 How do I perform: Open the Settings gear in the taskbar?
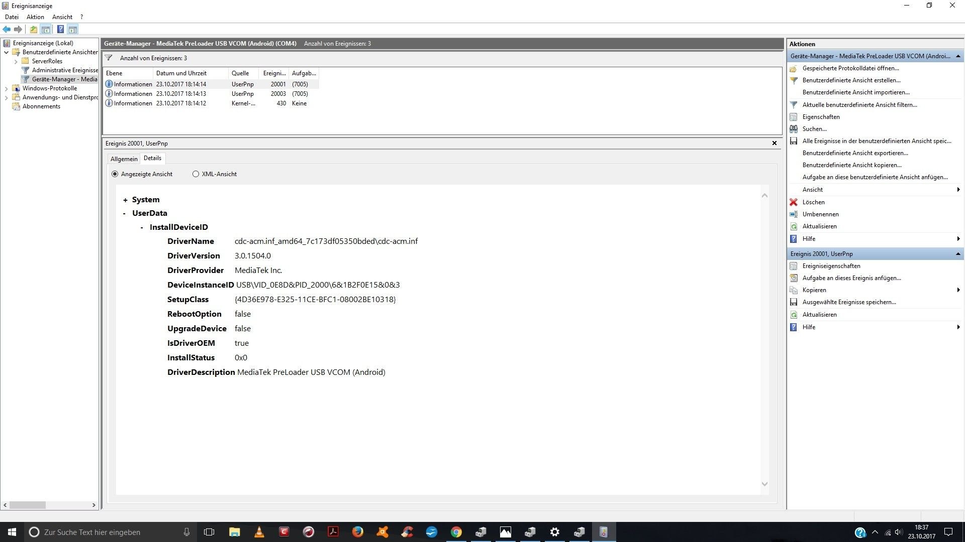[554, 532]
